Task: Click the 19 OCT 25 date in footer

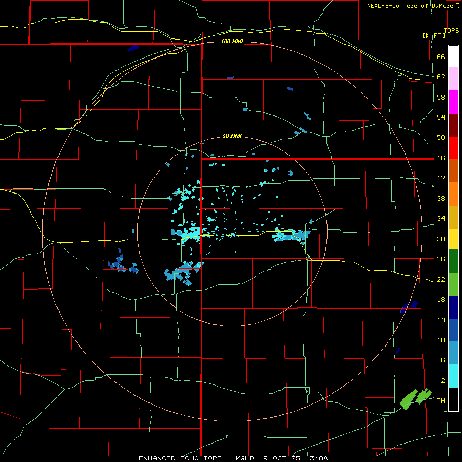Action: pos(280,458)
